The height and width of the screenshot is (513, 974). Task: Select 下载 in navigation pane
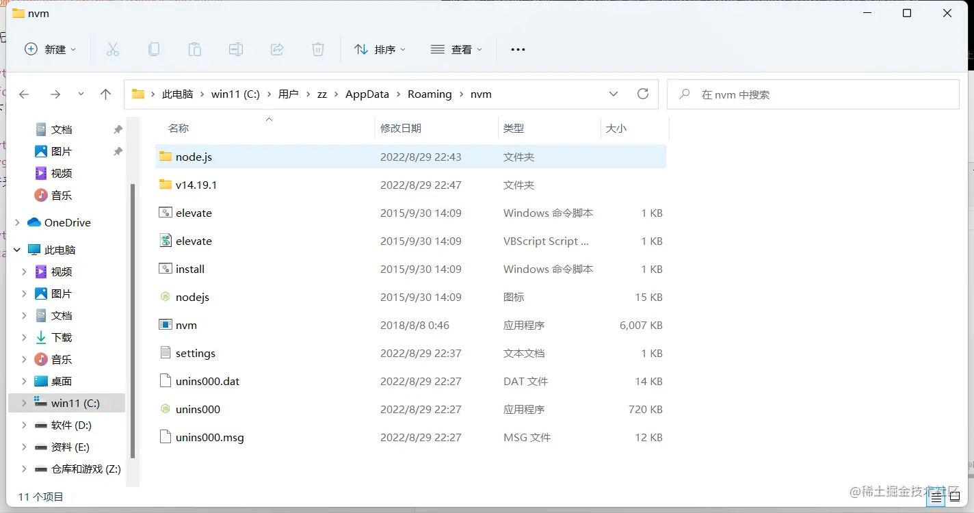point(62,337)
